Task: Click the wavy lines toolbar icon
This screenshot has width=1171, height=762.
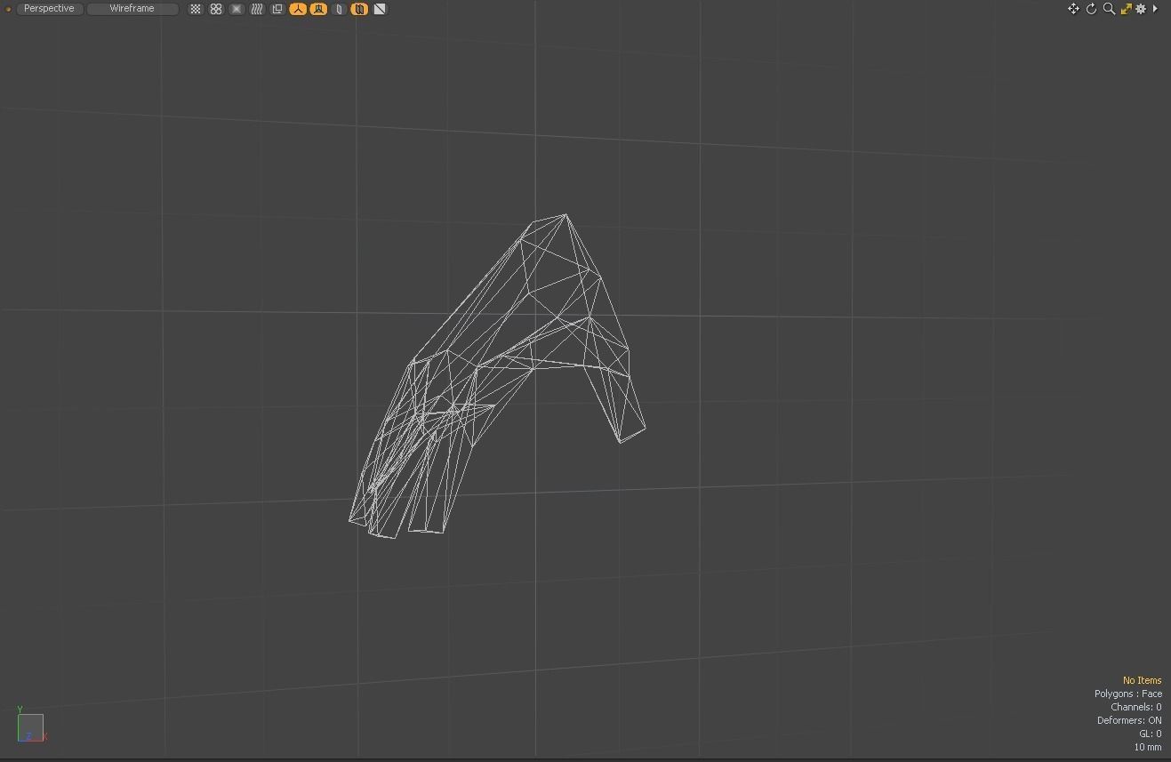Action: pyautogui.click(x=257, y=9)
